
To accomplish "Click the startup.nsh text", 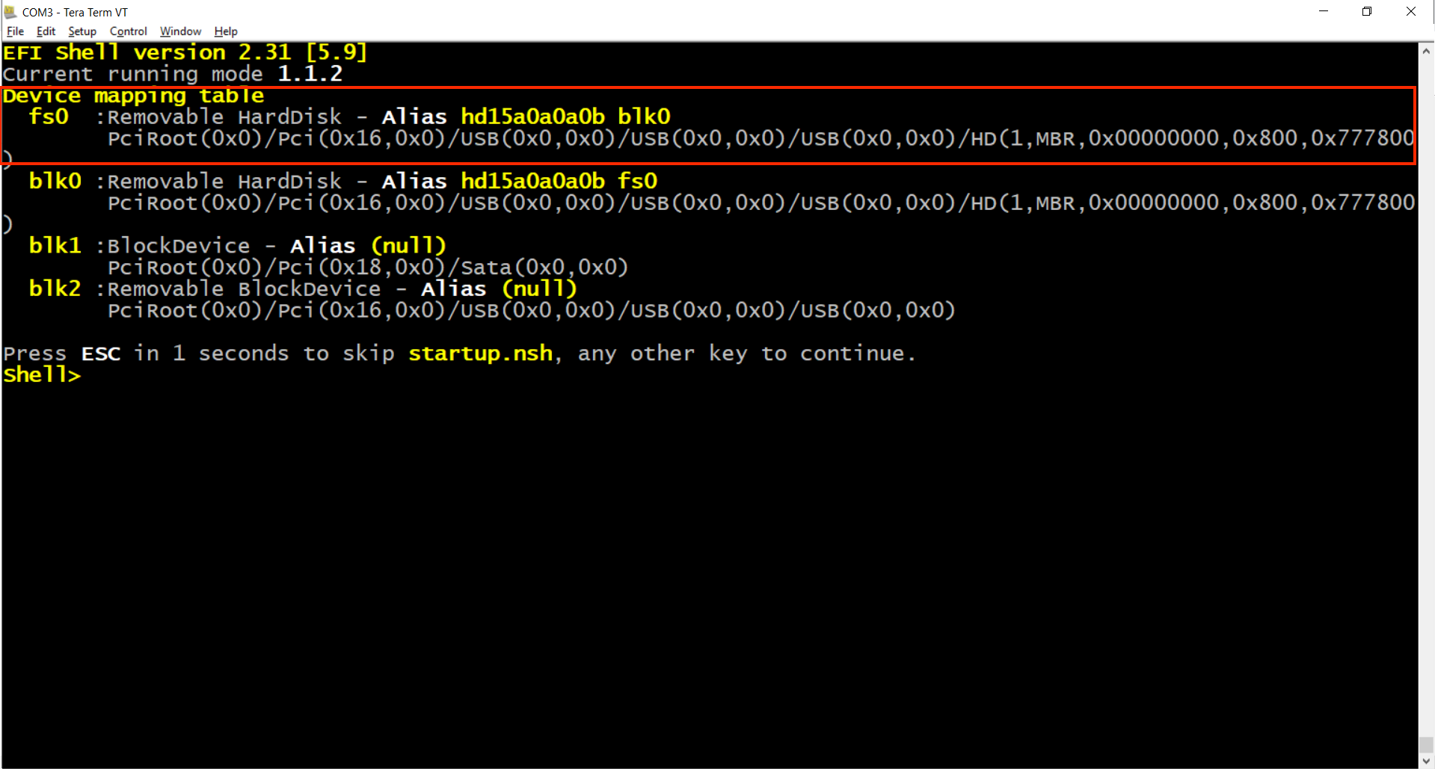I will (480, 353).
